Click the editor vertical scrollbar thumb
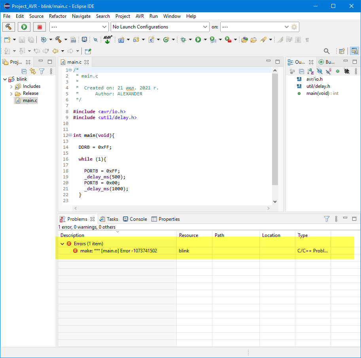The image size is (361, 358). coord(275,129)
